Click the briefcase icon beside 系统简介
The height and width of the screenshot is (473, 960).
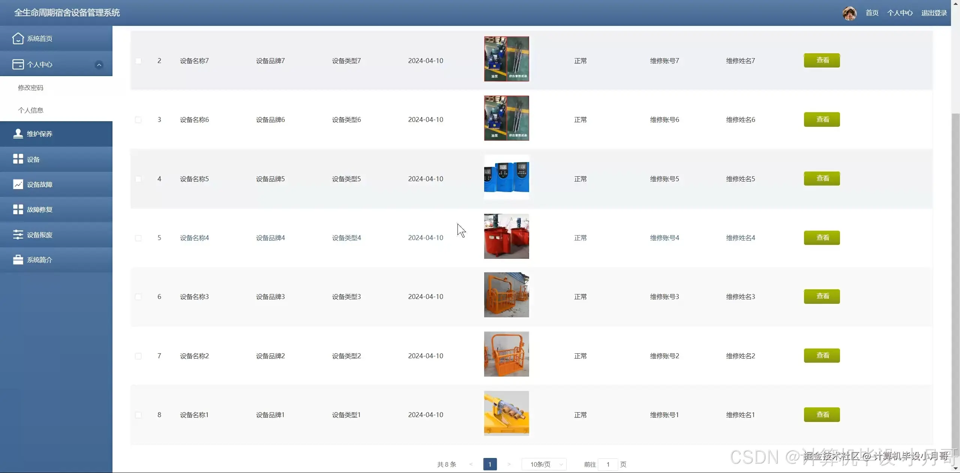tap(18, 260)
